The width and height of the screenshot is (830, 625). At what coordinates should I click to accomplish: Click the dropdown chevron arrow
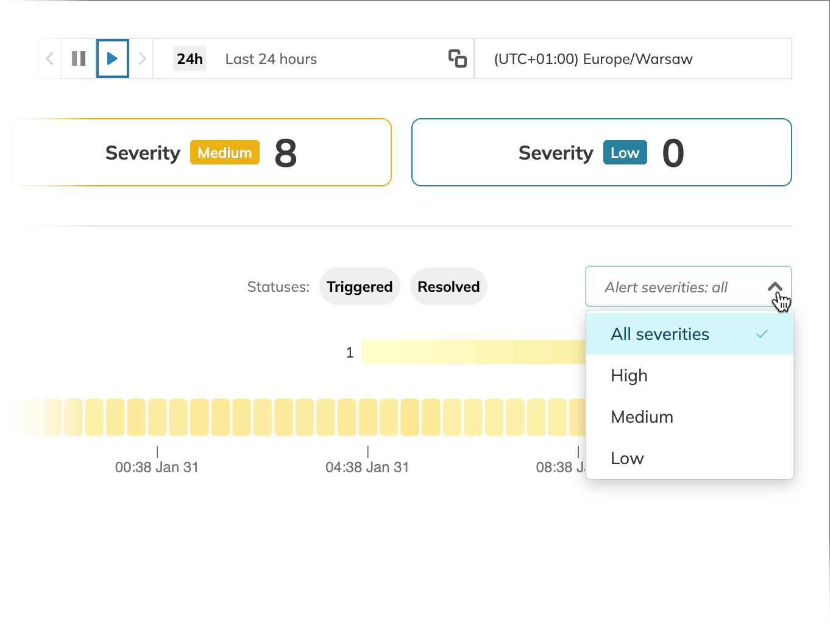(x=775, y=287)
